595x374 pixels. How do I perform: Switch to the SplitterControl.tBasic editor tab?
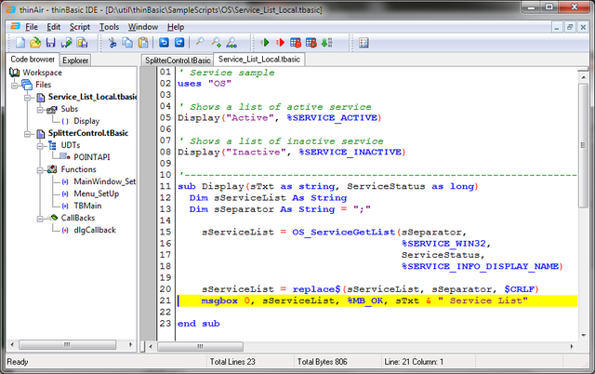178,60
